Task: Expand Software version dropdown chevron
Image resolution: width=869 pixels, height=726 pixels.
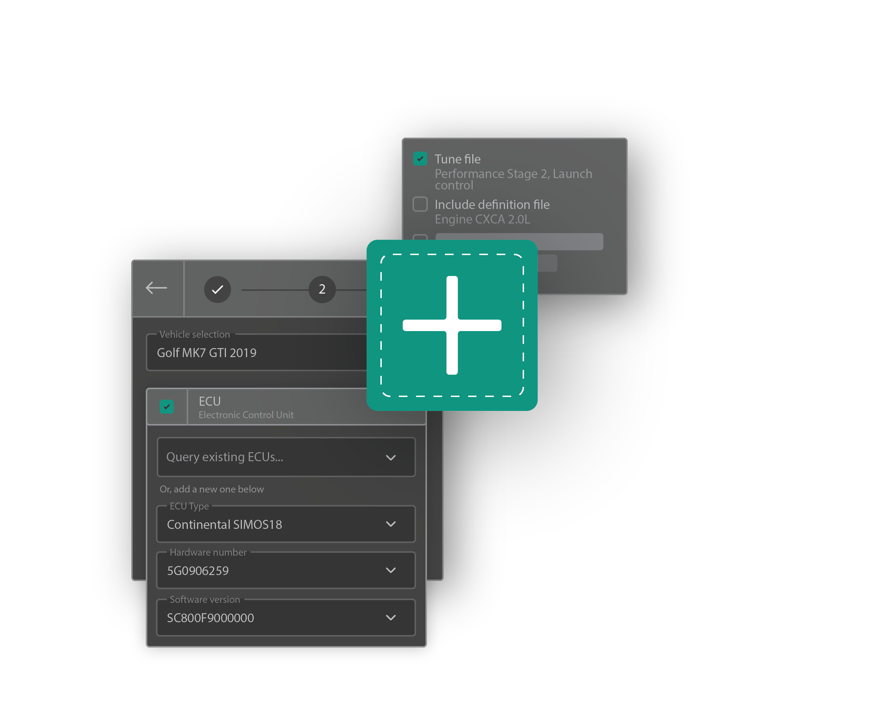Action: pyautogui.click(x=391, y=618)
